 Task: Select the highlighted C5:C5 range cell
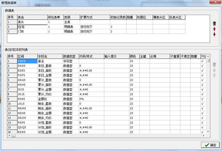tap(27, 61)
